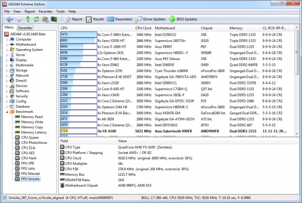302x203 pixels.
Task: Open the Report menu
Action: pos(30,12)
